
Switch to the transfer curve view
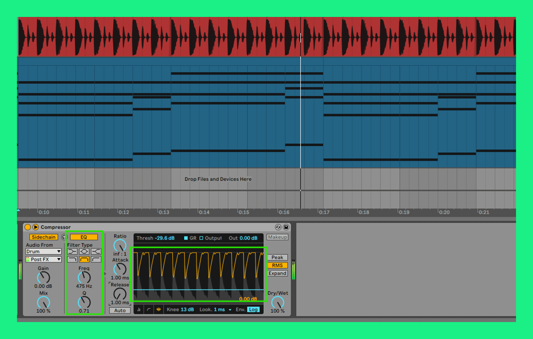click(149, 310)
